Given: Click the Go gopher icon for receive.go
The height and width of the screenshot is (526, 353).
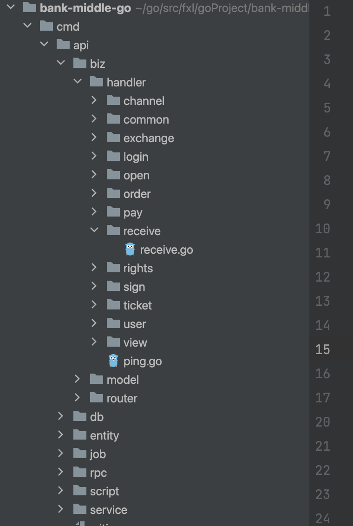Looking at the screenshot, I should 130,250.
